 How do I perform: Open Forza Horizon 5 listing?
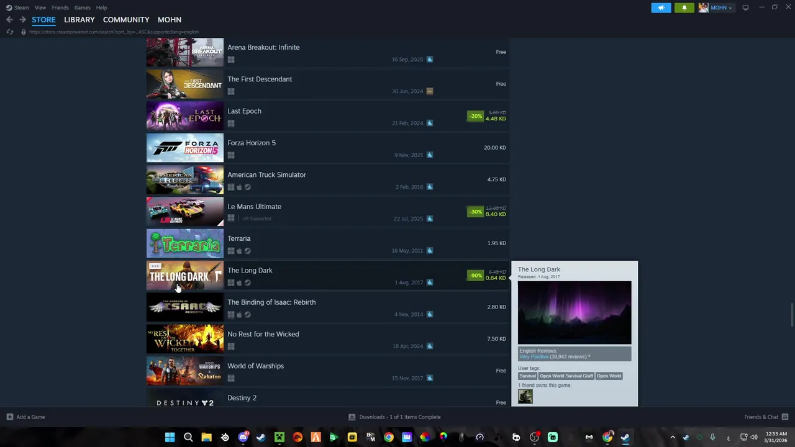252,143
